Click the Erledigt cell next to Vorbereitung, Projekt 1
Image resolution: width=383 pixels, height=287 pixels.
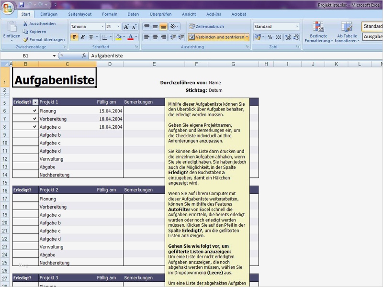pyautogui.click(x=25, y=119)
